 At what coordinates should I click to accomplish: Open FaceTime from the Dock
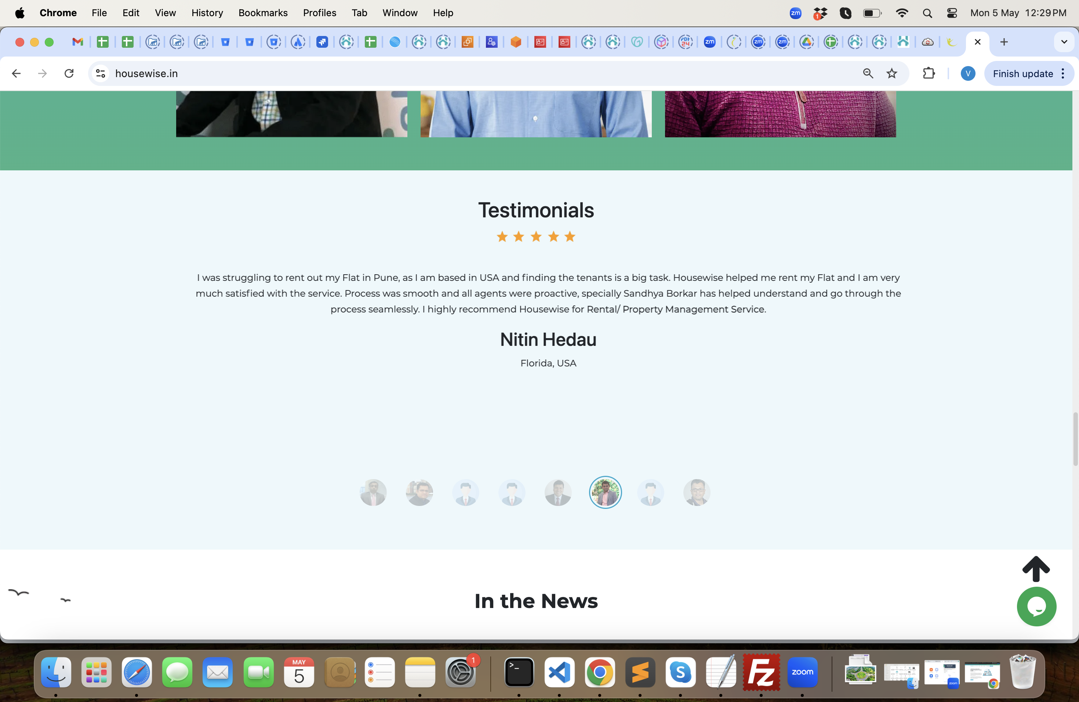pos(258,672)
